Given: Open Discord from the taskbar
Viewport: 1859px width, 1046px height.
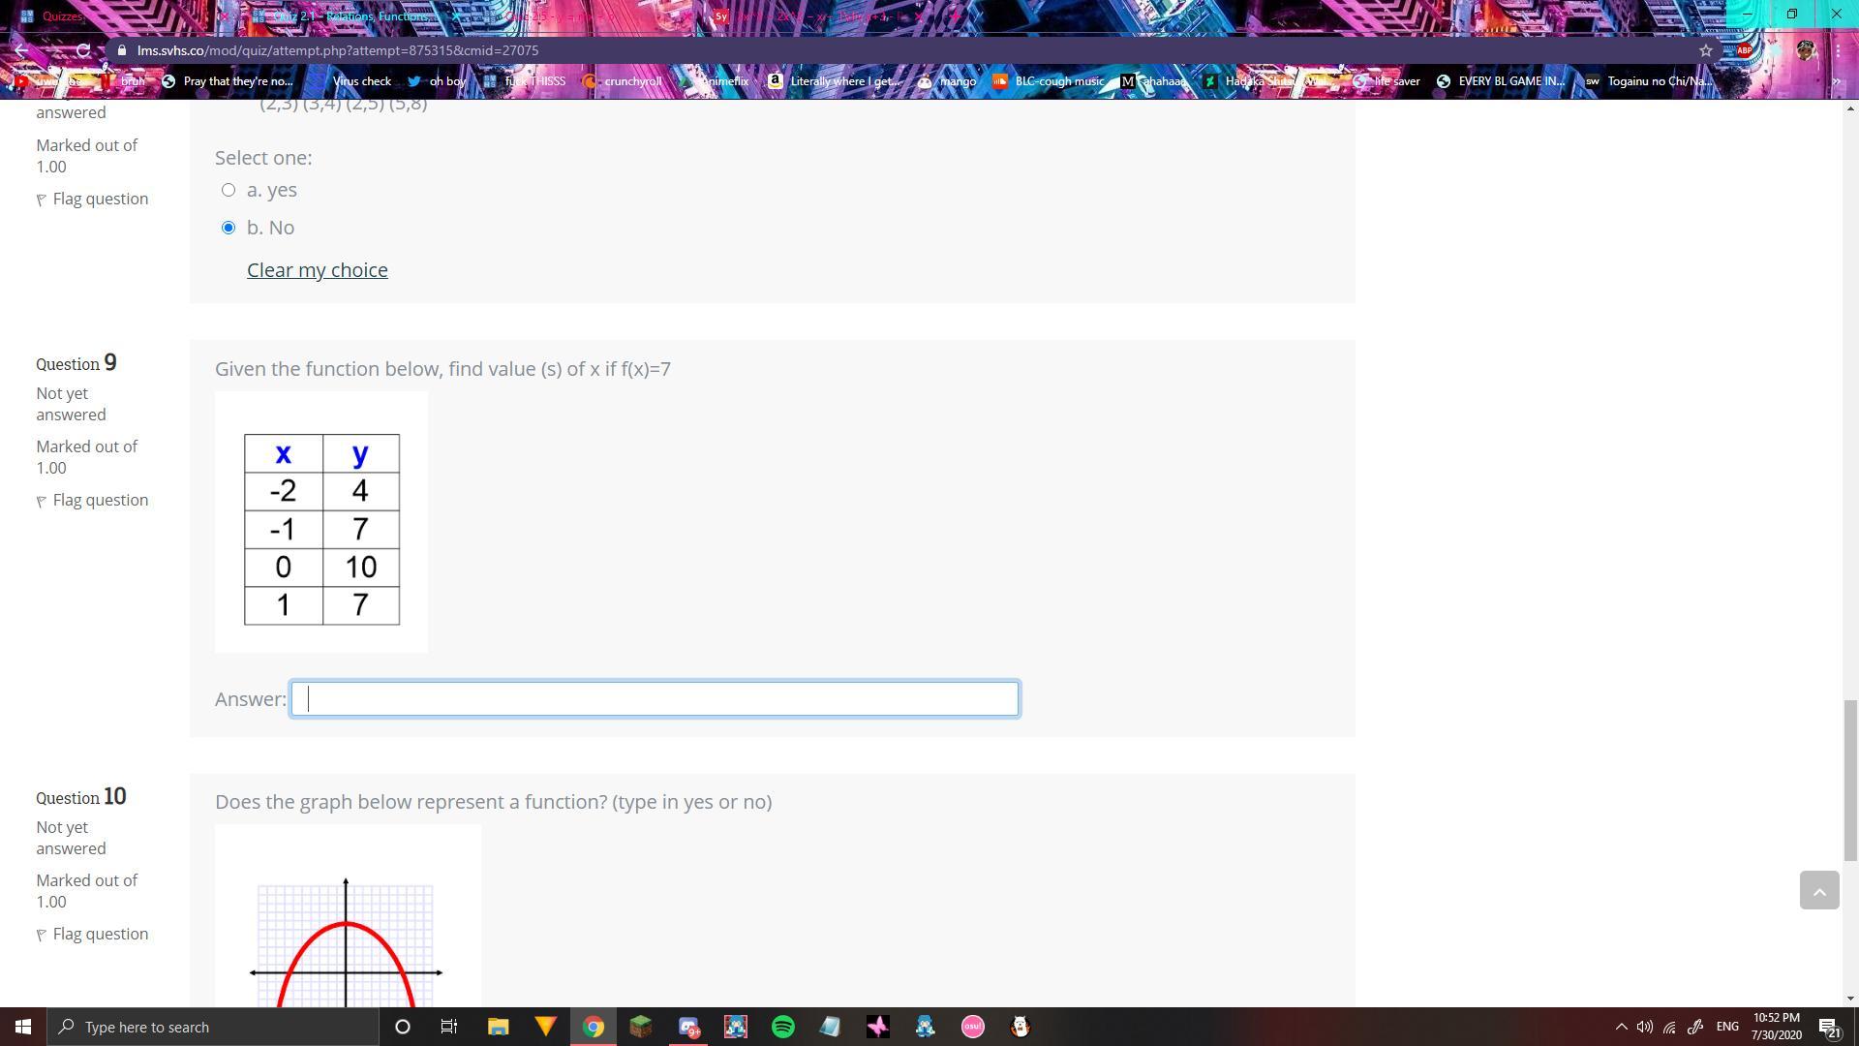Looking at the screenshot, I should pos(688,1027).
